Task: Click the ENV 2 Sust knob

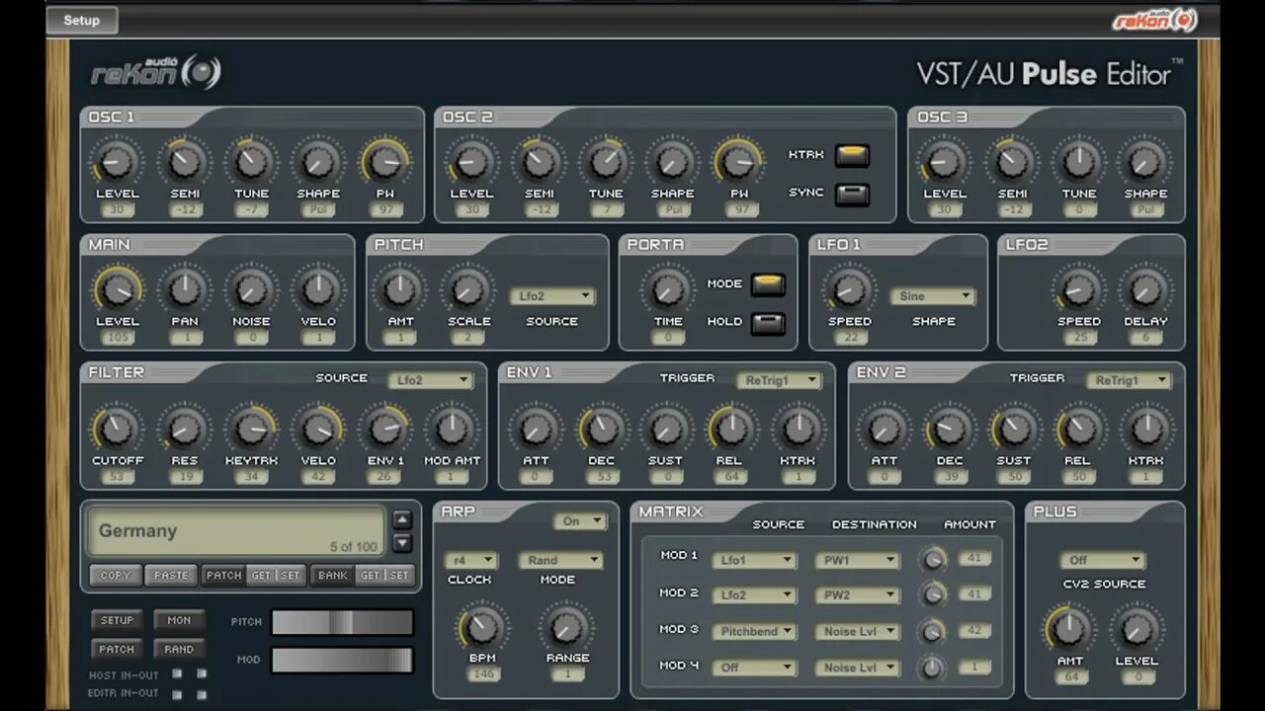Action: (x=1014, y=429)
